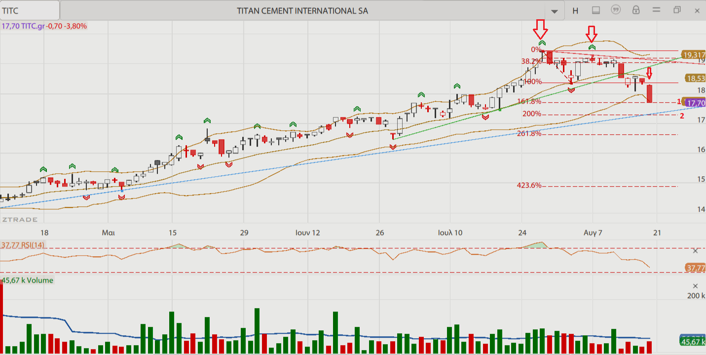Select the 161.8% Fibonacci level label

[x=529, y=102]
